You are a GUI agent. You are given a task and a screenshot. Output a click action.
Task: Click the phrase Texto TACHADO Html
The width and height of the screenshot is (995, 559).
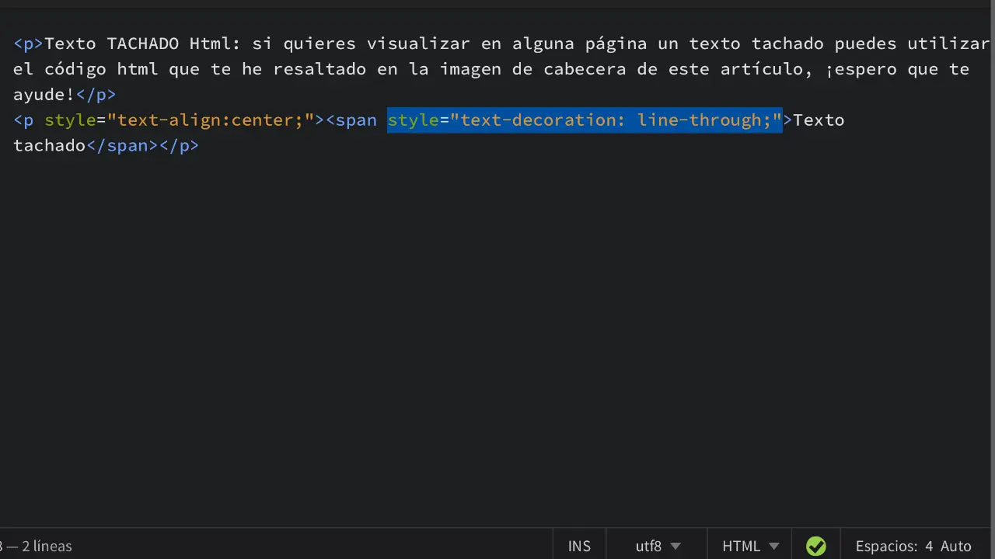[x=135, y=43]
